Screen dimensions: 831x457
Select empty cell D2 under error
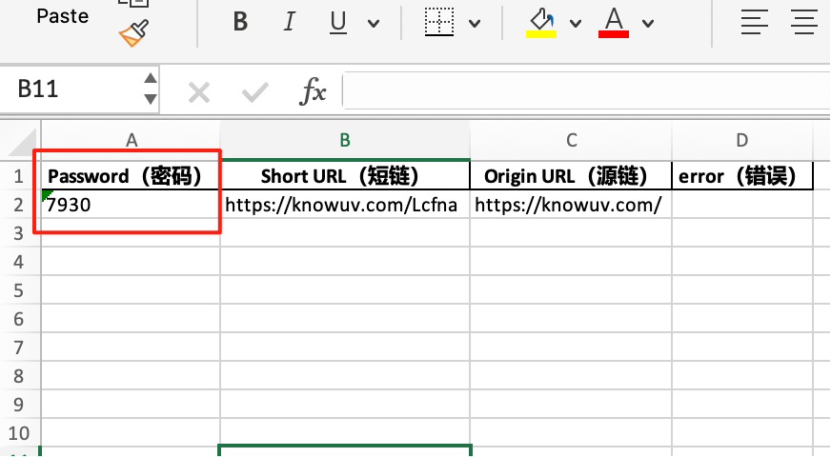742,205
